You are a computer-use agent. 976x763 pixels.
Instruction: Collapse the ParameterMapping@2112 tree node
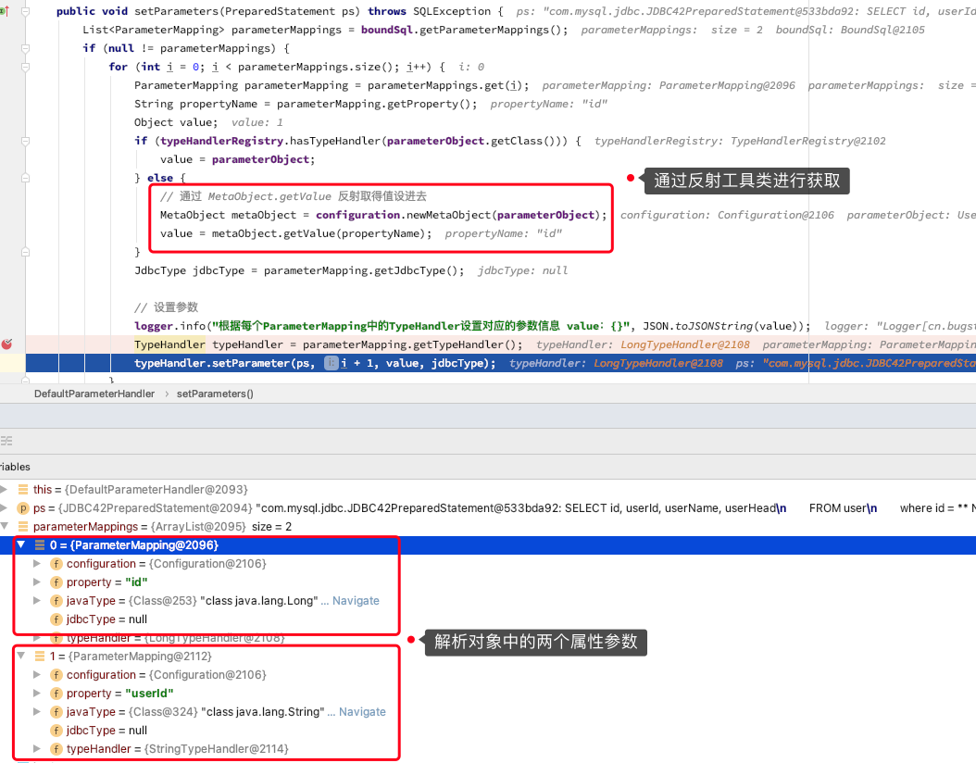(x=21, y=657)
